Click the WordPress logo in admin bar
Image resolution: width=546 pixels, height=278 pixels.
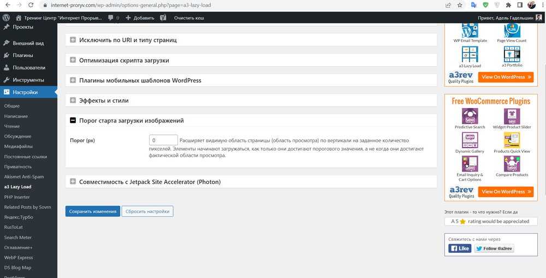click(6, 17)
